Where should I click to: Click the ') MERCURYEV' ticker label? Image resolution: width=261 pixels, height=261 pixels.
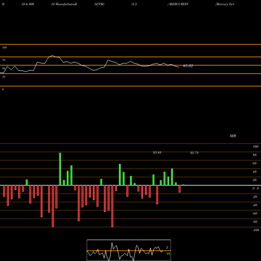pos(178,4)
